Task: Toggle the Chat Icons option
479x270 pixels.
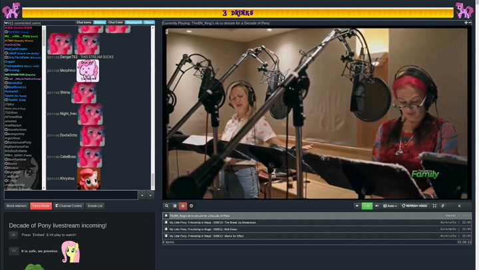Action: coord(84,23)
